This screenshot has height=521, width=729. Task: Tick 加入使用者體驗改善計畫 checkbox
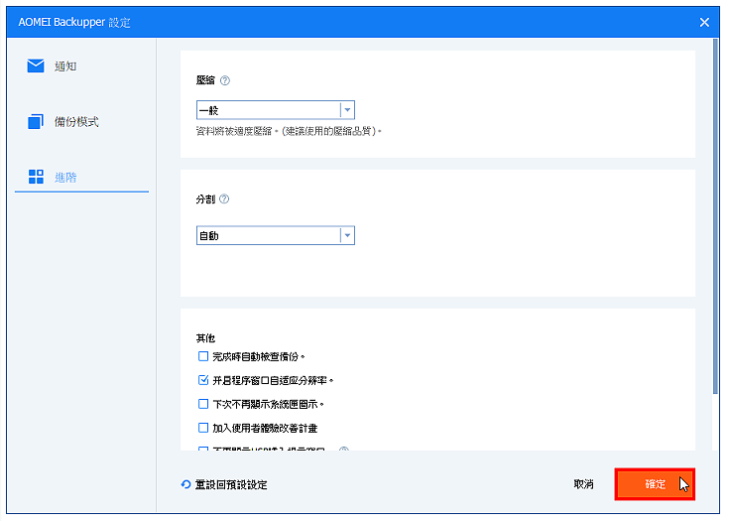click(203, 428)
